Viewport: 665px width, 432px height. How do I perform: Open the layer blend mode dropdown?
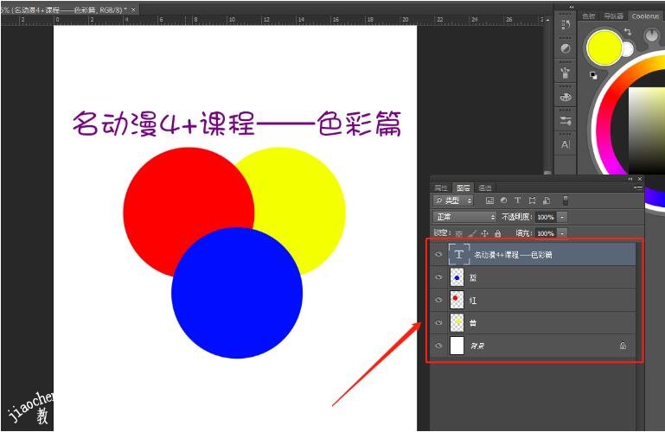(465, 217)
